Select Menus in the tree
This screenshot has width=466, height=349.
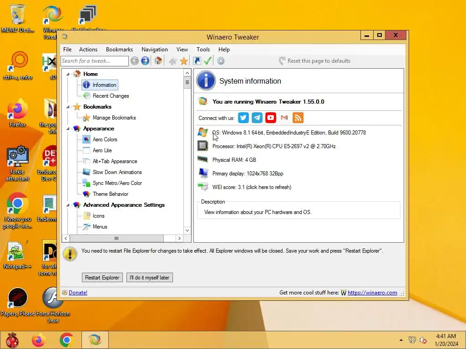[100, 227]
